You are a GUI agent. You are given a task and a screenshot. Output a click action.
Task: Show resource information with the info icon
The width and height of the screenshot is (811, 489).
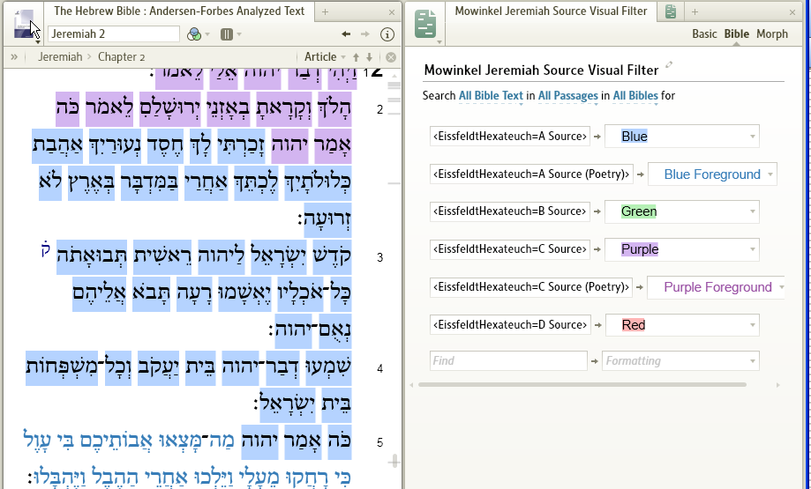pyautogui.click(x=387, y=34)
